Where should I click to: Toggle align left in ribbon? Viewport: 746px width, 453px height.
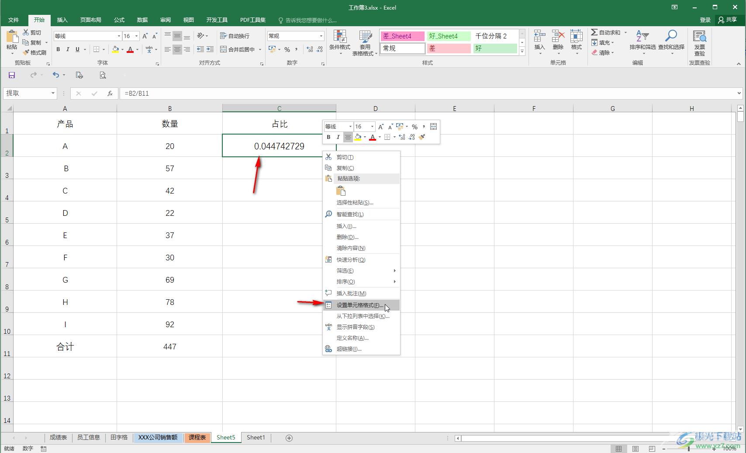click(x=168, y=49)
